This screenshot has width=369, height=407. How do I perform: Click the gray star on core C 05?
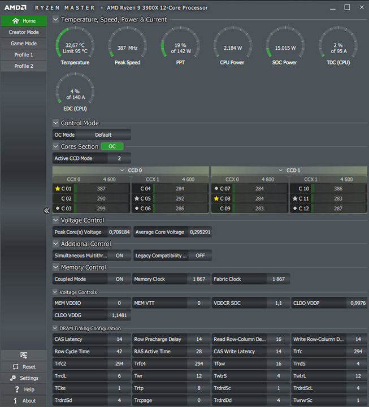pos(137,198)
